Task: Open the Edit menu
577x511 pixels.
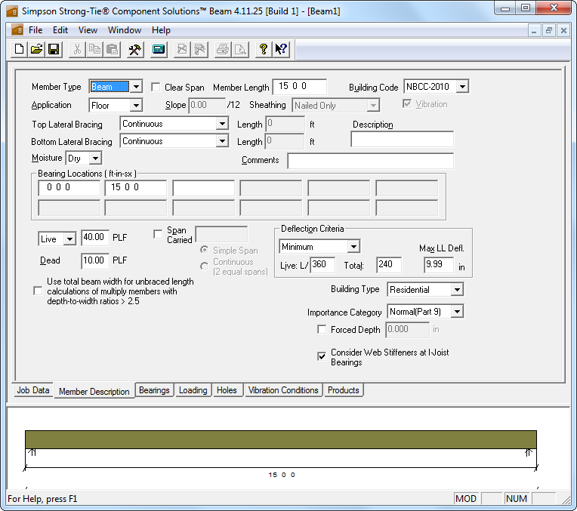Action: [60, 30]
